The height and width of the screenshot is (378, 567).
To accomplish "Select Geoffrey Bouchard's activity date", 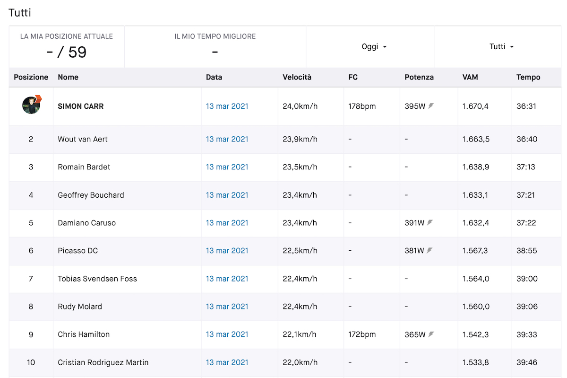I will tap(227, 195).
